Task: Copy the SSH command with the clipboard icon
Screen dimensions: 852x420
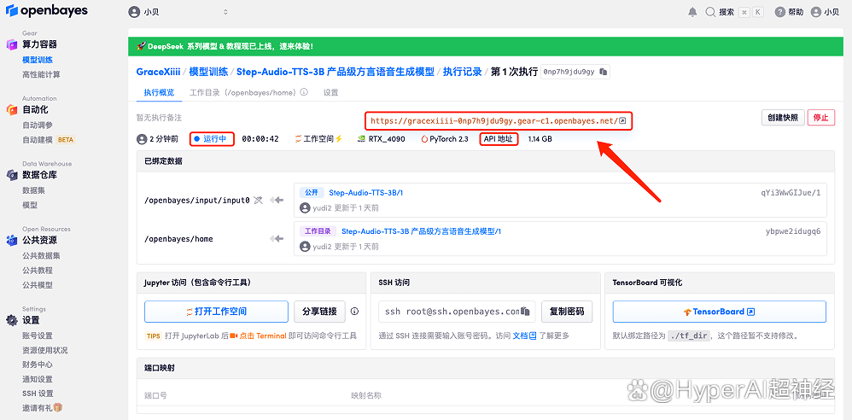Action: coord(525,312)
